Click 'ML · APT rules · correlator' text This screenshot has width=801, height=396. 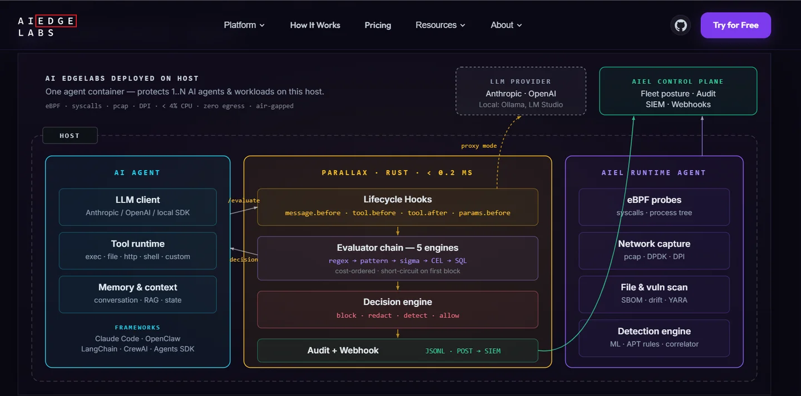click(654, 344)
